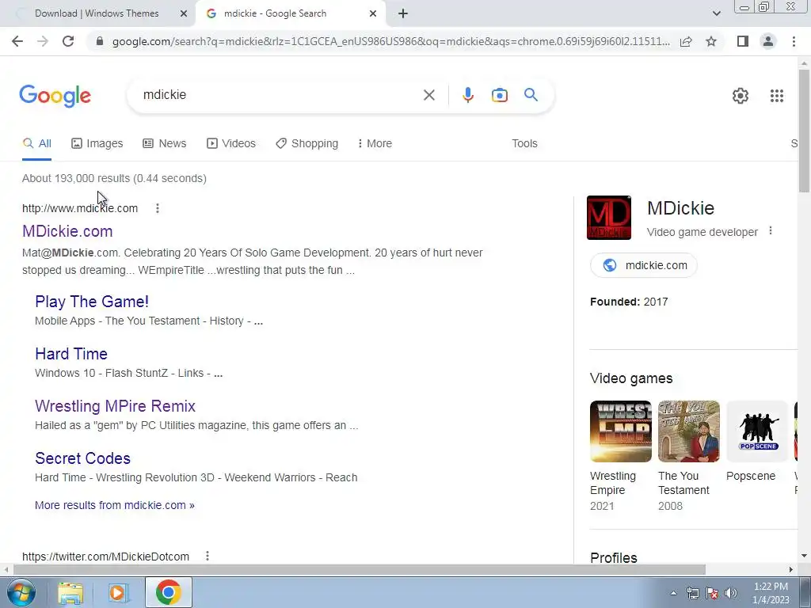The width and height of the screenshot is (811, 608).
Task: Switch to Videos results
Action: [x=231, y=144]
